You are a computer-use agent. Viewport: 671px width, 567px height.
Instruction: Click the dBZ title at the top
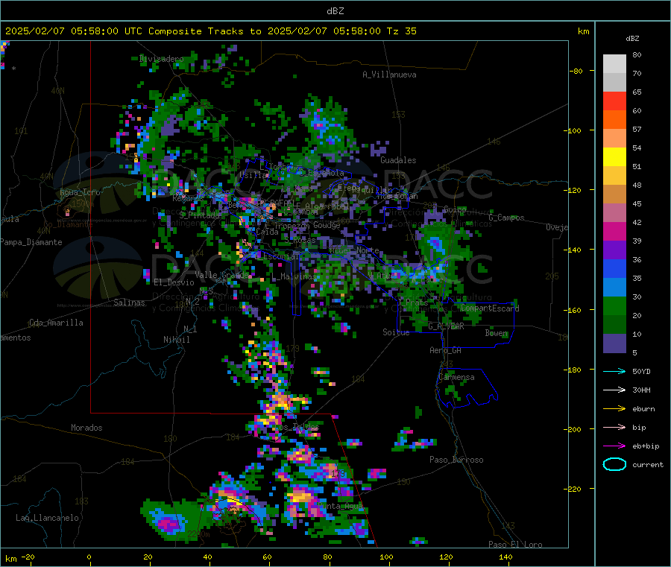pos(335,11)
